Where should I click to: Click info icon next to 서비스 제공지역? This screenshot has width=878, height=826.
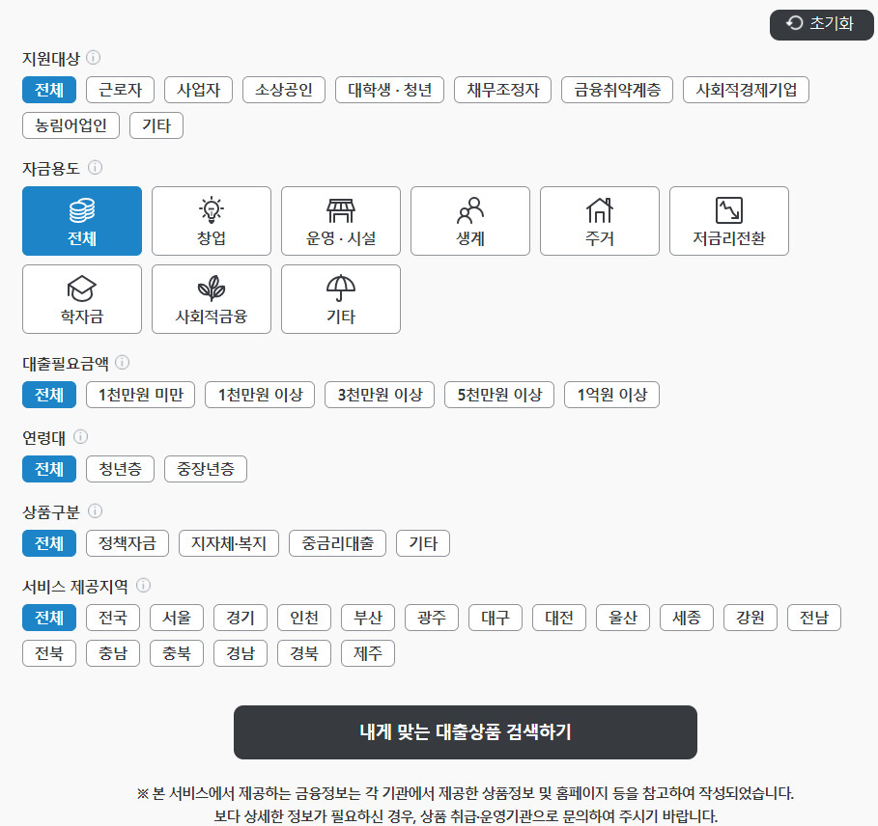tap(143, 585)
